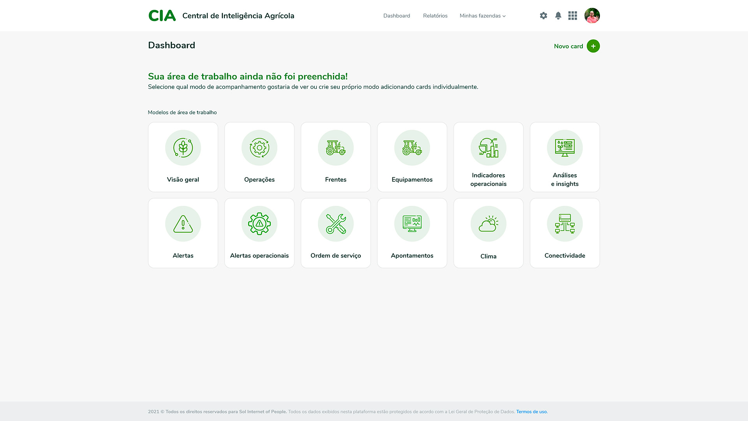Open the Termos de uso link
Screen dimensions: 748x421
(532, 412)
